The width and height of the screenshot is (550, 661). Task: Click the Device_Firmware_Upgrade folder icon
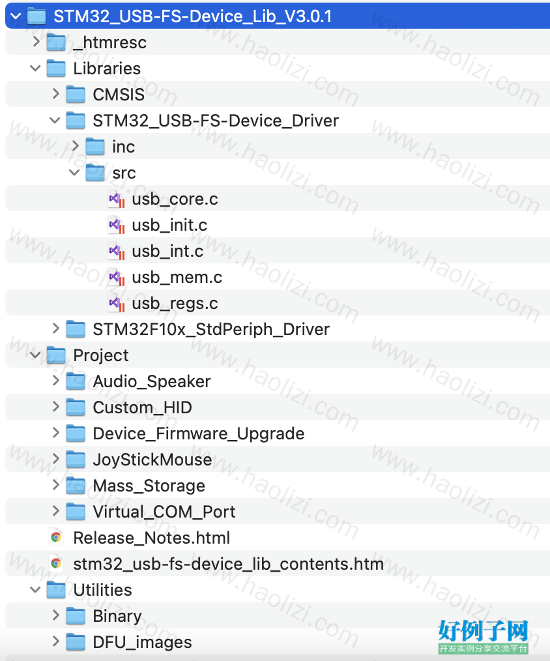pos(76,433)
